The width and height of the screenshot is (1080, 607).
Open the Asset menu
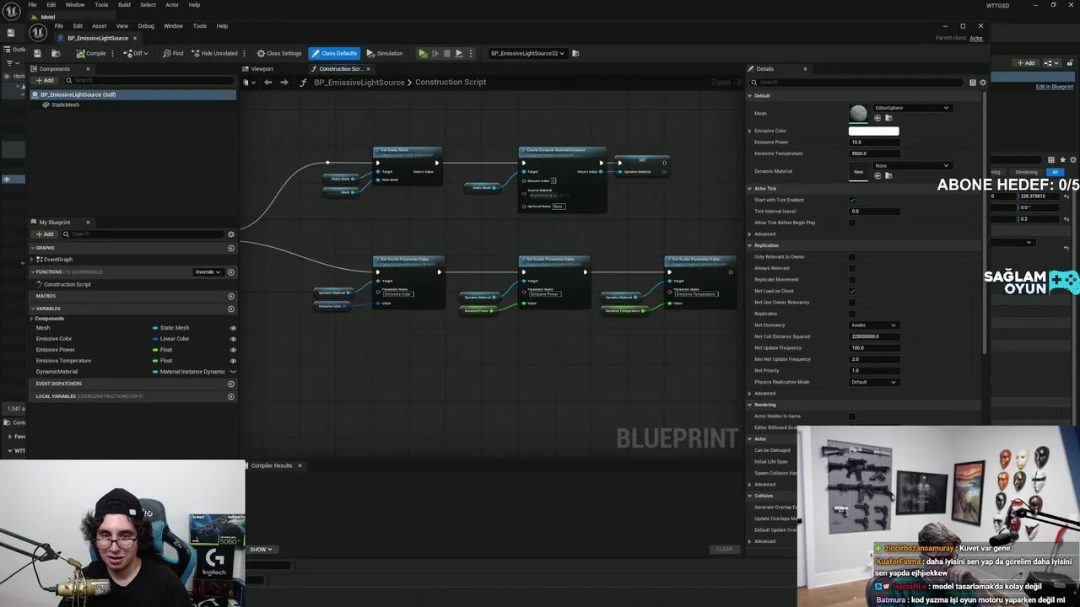pos(99,26)
